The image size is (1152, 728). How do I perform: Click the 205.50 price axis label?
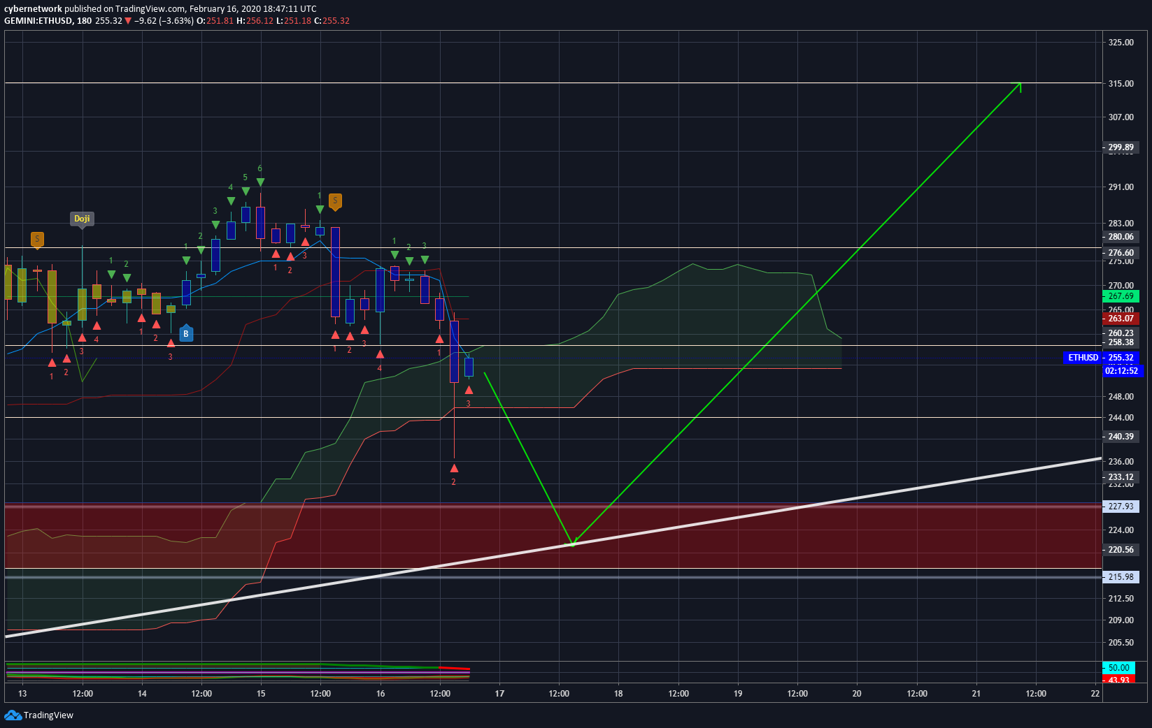1121,643
